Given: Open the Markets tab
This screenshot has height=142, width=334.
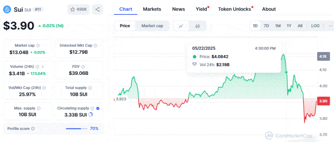Looking at the screenshot, I should click(x=152, y=9).
